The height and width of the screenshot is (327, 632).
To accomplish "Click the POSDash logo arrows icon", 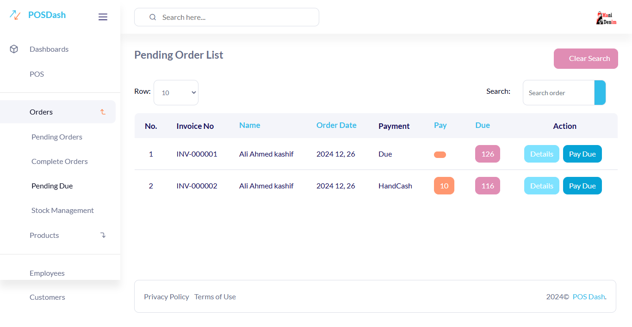I will point(15,15).
